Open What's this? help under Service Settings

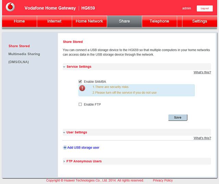tap(202, 72)
